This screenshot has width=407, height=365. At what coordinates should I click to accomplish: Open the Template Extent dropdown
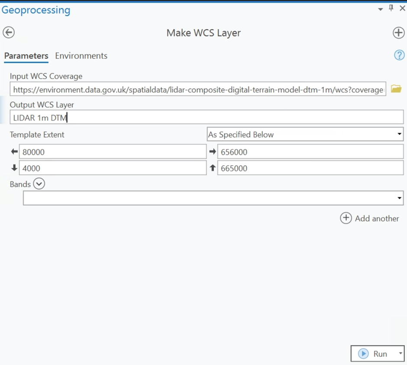coord(305,134)
